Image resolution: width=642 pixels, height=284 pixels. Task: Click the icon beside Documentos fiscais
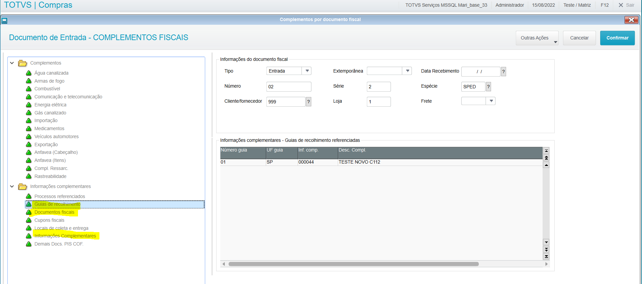tap(29, 212)
